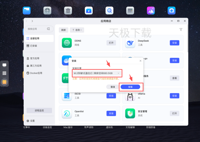200x142 pixels.
Task: Expand the install location storage dropdown
Action: pos(96,73)
